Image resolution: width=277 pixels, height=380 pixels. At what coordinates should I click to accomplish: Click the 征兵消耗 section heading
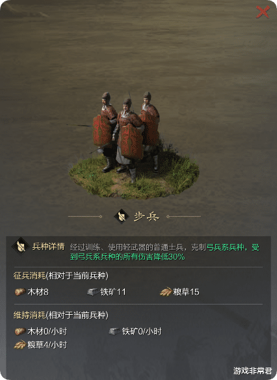(x=29, y=276)
